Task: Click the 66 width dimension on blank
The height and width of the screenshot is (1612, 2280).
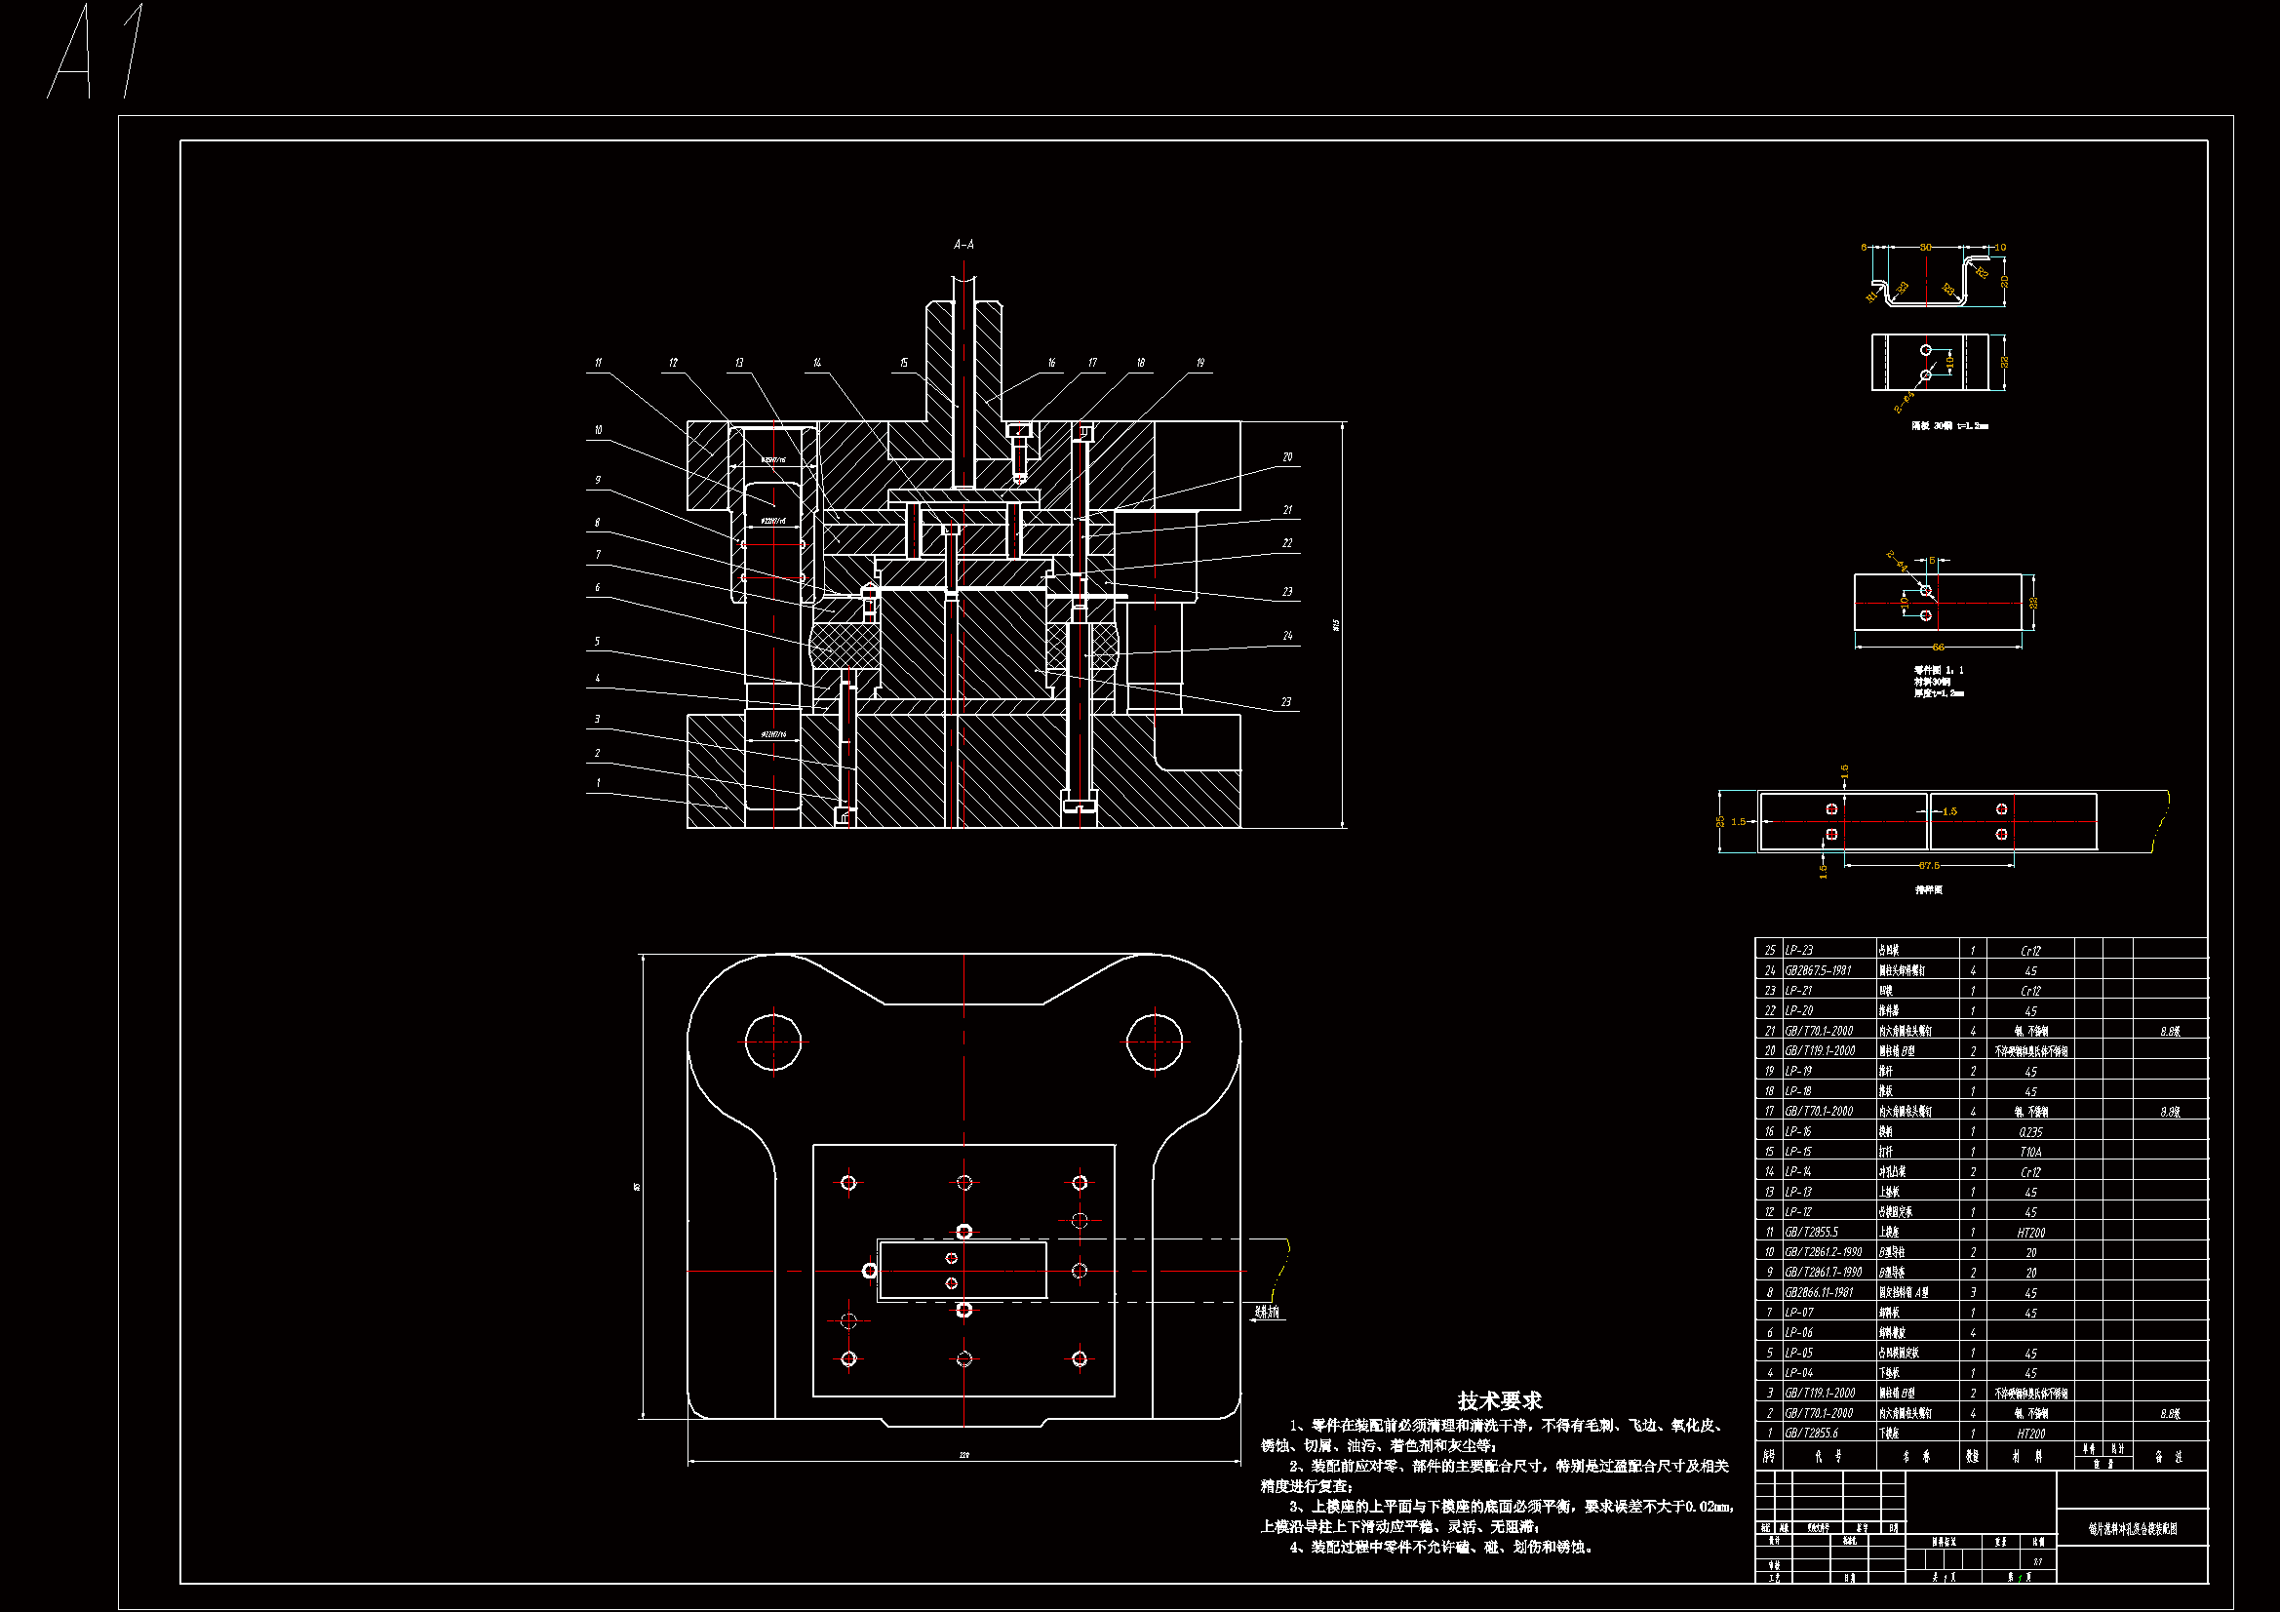Action: 1938,648
